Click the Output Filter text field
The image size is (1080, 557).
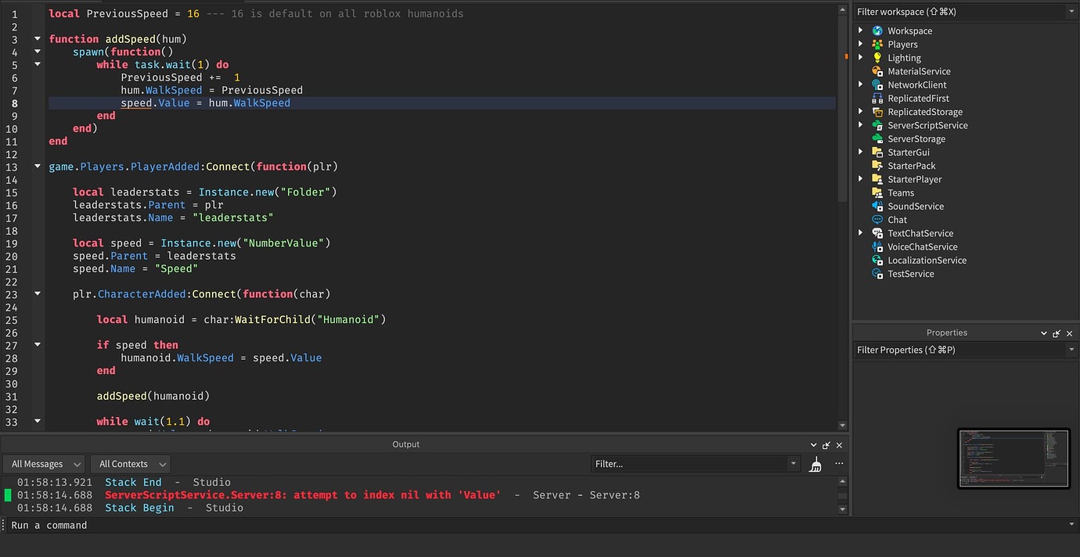689,464
